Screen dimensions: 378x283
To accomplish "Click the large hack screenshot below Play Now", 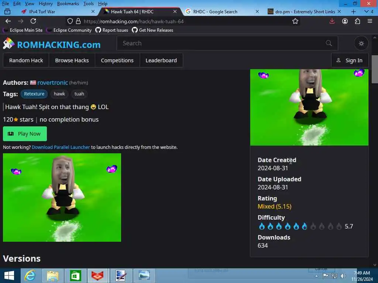I will (x=62, y=198).
